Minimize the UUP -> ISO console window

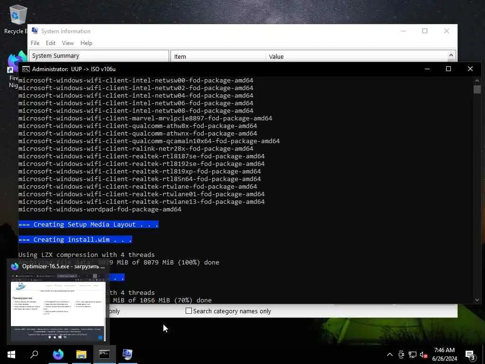coord(427,69)
